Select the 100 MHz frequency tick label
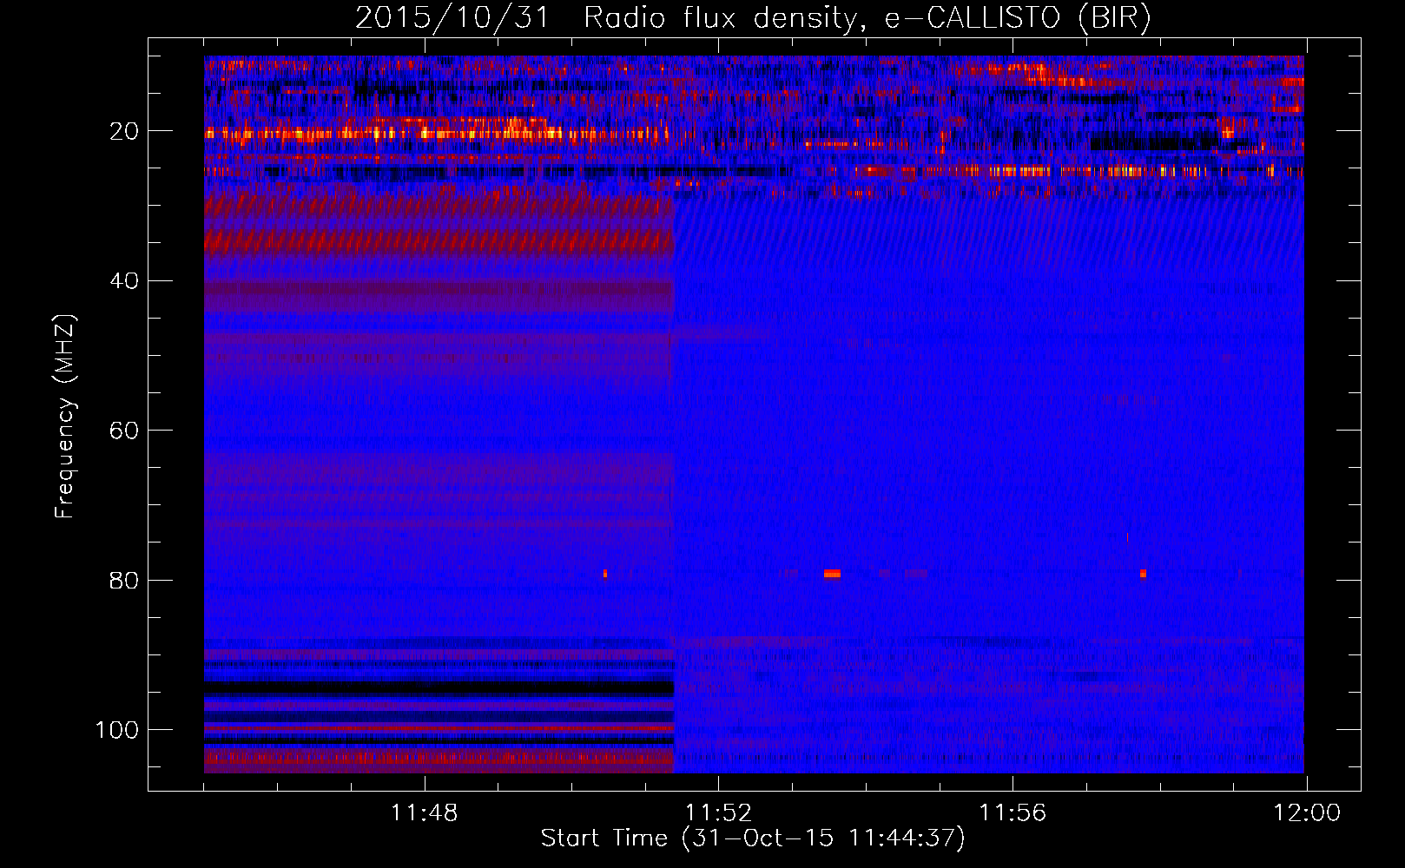Viewport: 1405px width, 868px height. tap(117, 730)
